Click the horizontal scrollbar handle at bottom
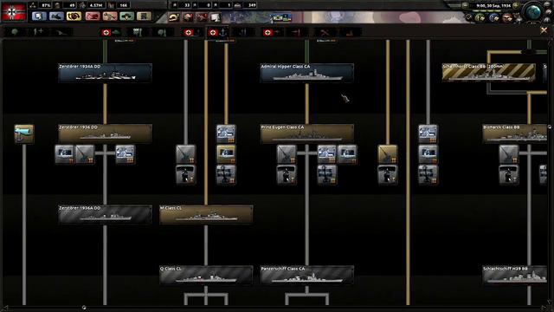This screenshot has width=554, height=312. 84,308
